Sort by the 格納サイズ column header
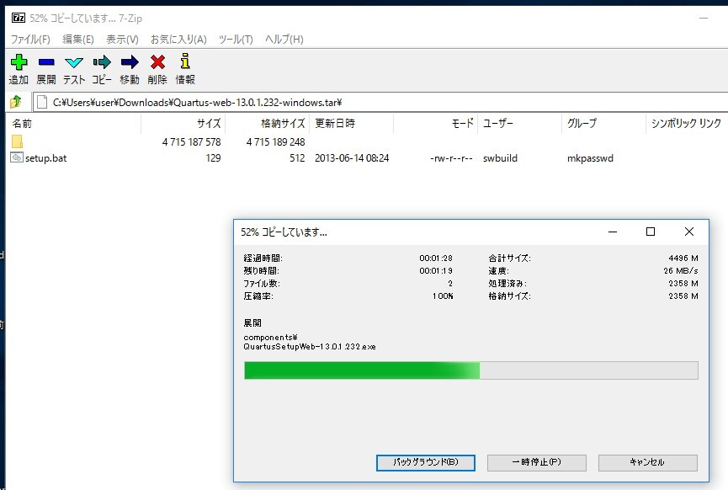This screenshot has height=490, width=728. pyautogui.click(x=267, y=124)
